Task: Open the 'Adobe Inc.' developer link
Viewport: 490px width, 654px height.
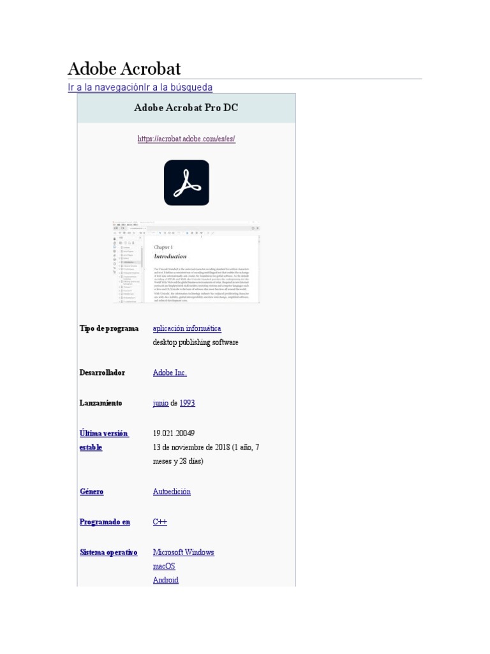Action: [170, 372]
